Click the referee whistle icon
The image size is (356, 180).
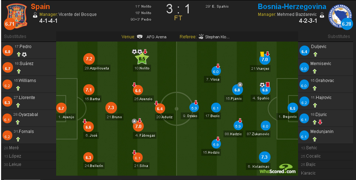point(202,37)
